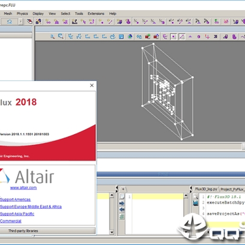Click the left collapse arrow on the divider before the plus tab
Image resolution: width=245 pixels, height=245 pixels.
(116, 187)
